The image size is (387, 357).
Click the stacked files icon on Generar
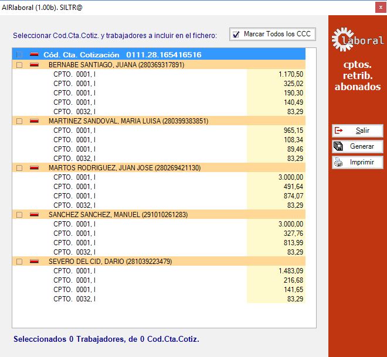point(338,146)
